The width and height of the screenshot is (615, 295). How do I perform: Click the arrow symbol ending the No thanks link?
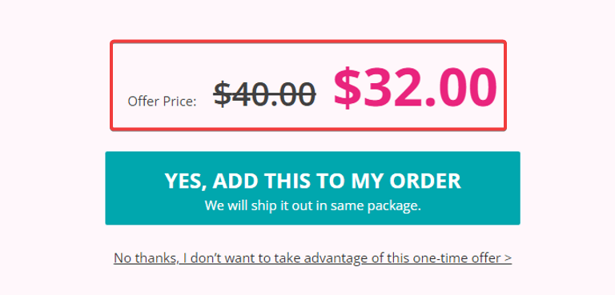pyautogui.click(x=508, y=258)
